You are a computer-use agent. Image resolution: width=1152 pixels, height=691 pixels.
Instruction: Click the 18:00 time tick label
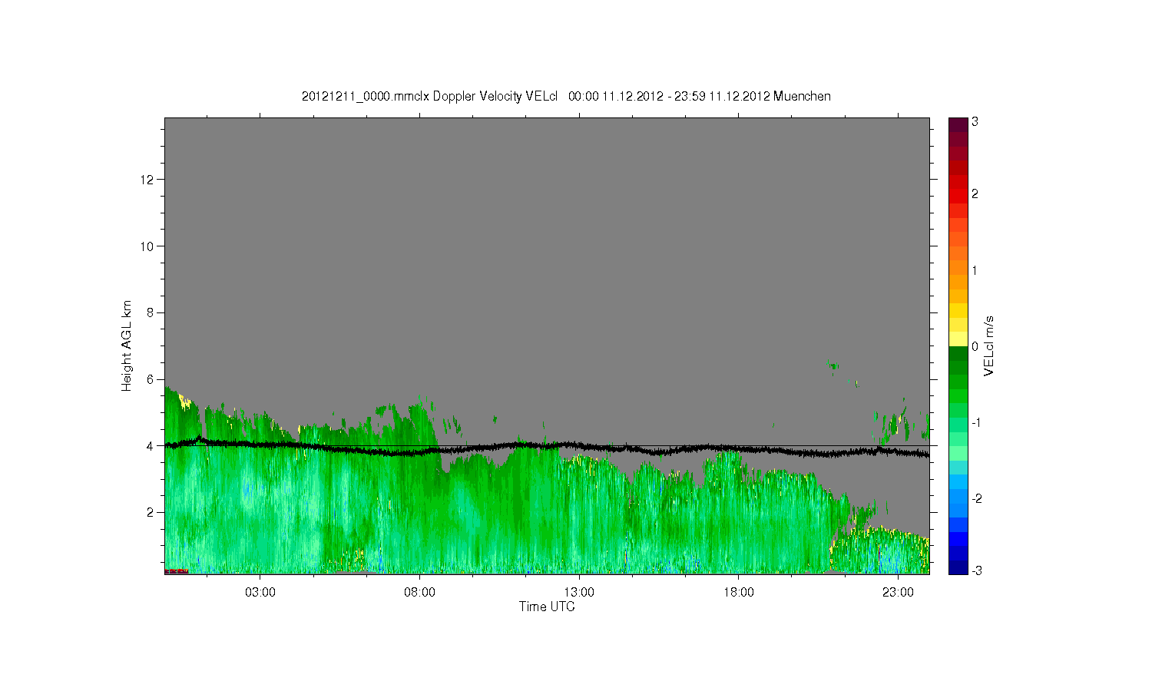point(739,593)
